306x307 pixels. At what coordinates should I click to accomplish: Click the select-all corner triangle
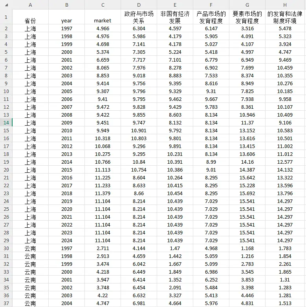click(6, 5)
